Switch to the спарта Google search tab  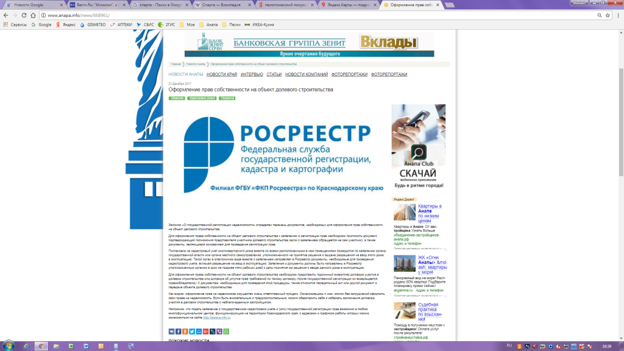[160, 5]
